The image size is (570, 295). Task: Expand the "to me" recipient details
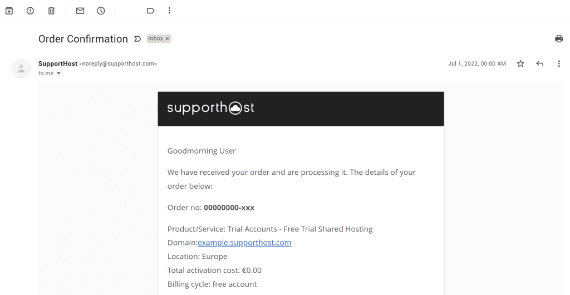pyautogui.click(x=58, y=73)
